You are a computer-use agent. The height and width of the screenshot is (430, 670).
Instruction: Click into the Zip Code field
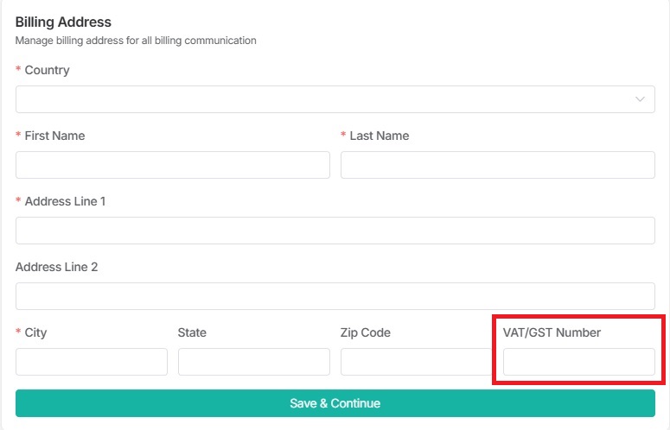[415, 362]
